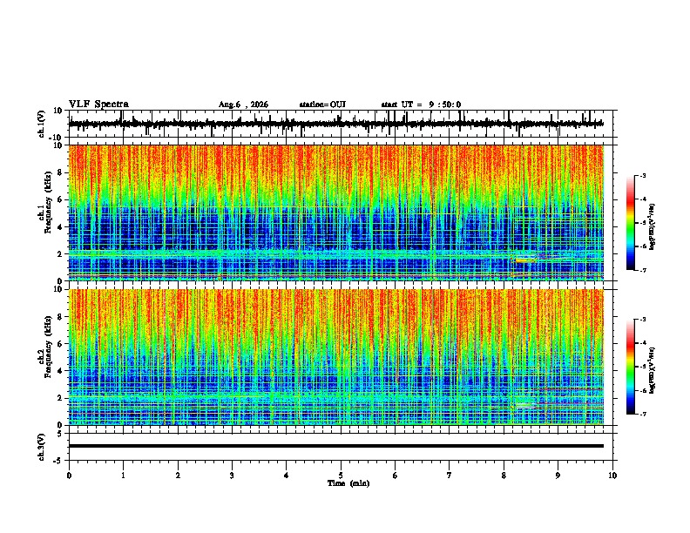Viewport: 690px width, 533px height.
Task: Click time axis tick label "8"
Action: point(504,476)
